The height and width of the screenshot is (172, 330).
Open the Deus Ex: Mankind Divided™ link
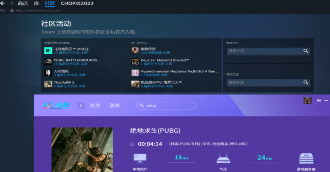tap(165, 60)
